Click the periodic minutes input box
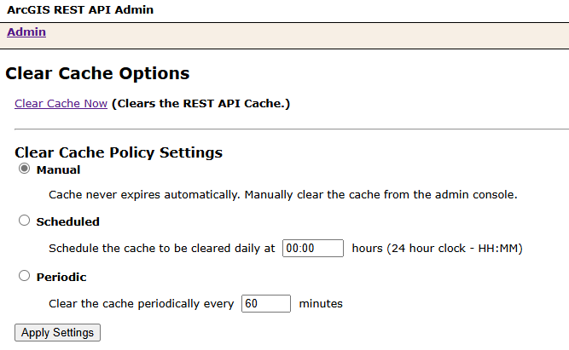This screenshot has height=350, width=569. click(266, 303)
